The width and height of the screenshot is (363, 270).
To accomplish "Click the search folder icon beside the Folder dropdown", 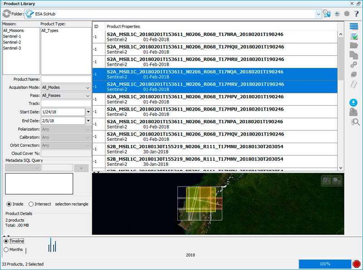I will pos(327,14).
